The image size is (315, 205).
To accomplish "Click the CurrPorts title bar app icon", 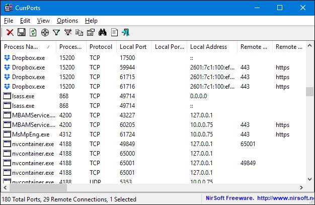I will 9,8.
